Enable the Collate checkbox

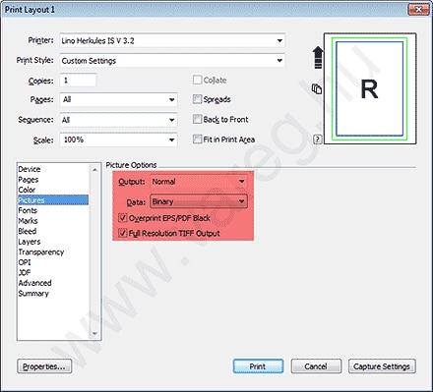tap(197, 80)
